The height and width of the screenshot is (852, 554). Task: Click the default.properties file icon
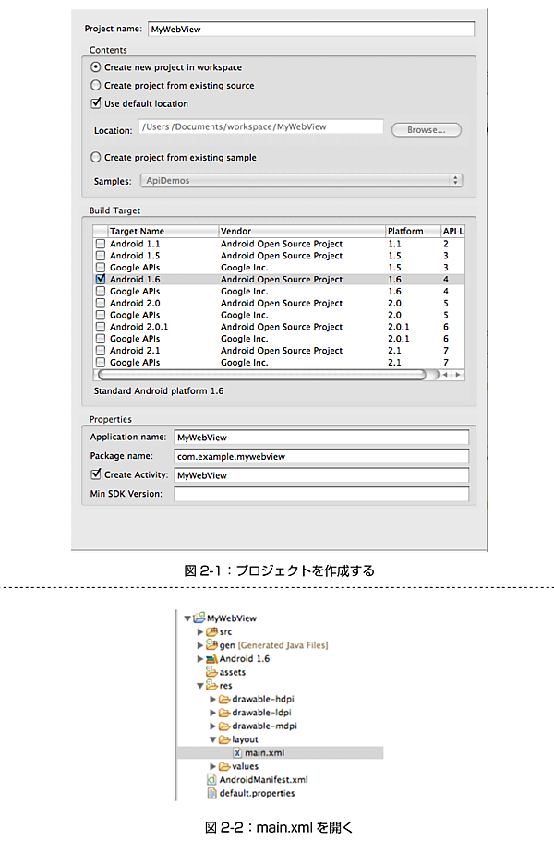click(211, 792)
